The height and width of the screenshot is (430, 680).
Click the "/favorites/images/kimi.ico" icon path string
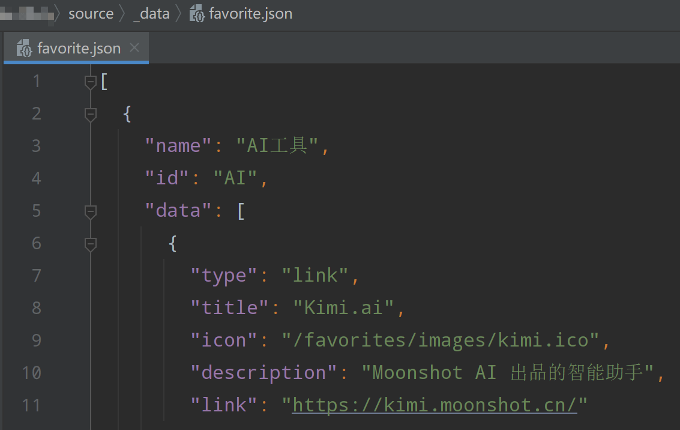pos(441,341)
